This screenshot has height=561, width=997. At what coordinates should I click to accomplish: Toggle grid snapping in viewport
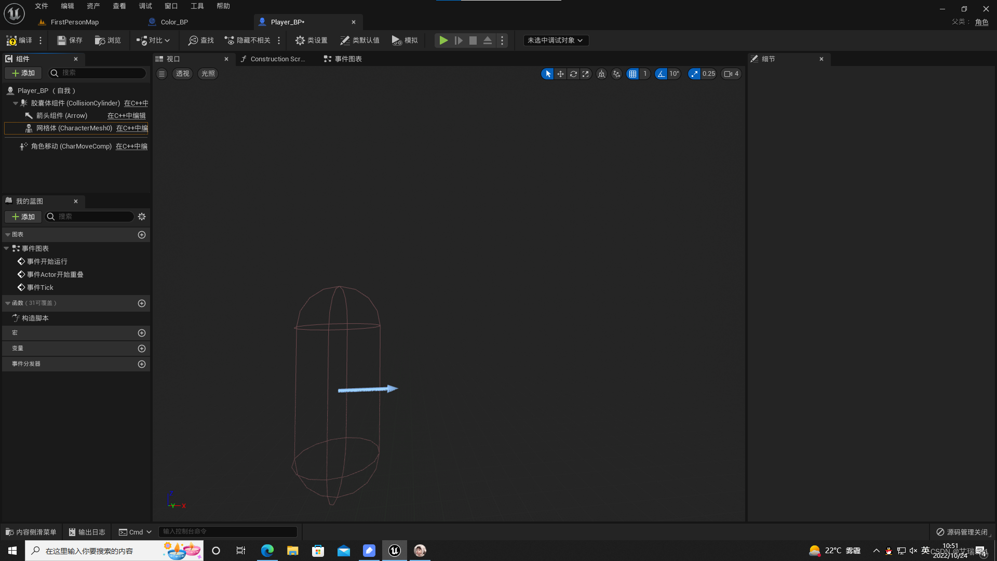632,74
